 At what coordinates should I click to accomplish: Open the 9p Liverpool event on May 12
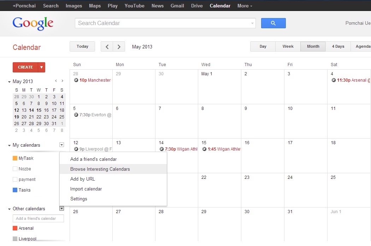point(93,149)
